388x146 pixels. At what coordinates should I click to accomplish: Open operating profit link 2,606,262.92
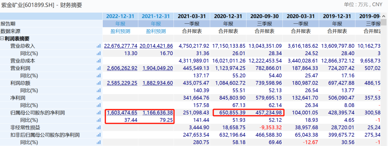point(122,68)
